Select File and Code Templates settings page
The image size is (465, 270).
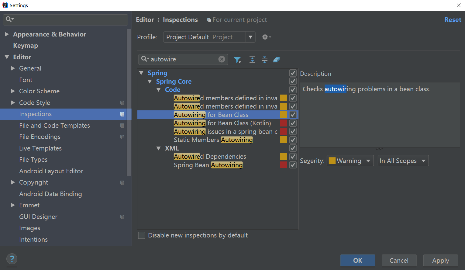pos(54,126)
